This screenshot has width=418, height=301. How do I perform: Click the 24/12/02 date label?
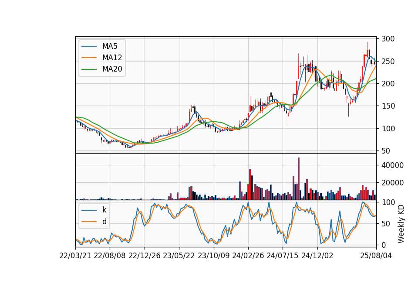(x=317, y=256)
